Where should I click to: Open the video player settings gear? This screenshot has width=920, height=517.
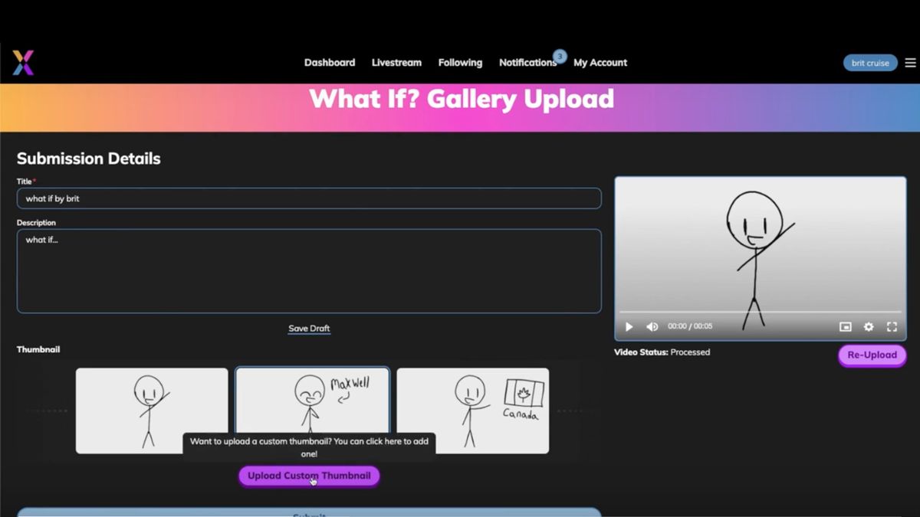(x=868, y=326)
